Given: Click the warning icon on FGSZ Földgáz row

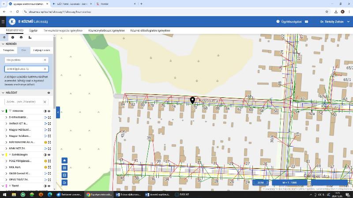Looking at the screenshot, I should [45, 161].
